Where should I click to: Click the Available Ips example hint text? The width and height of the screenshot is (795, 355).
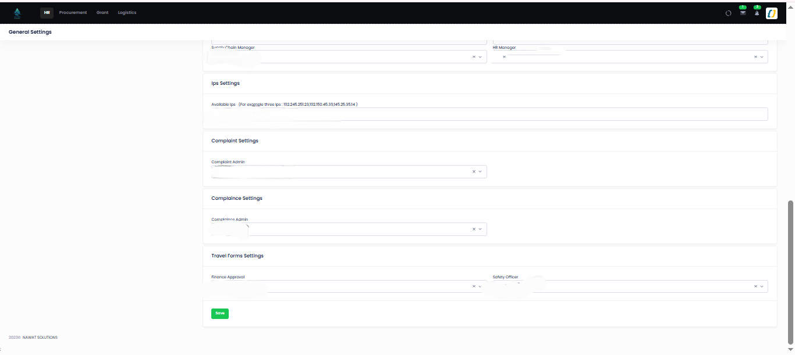(298, 105)
